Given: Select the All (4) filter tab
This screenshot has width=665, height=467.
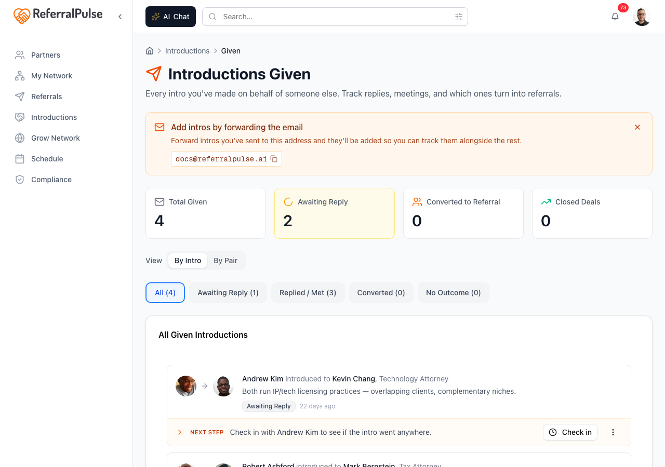Looking at the screenshot, I should 165,293.
